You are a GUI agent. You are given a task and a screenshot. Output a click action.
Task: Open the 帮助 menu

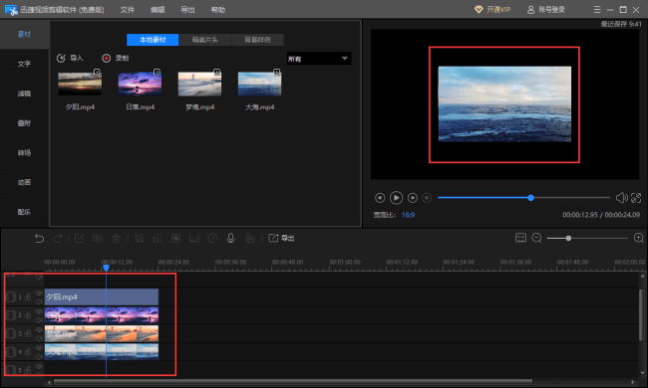click(218, 10)
